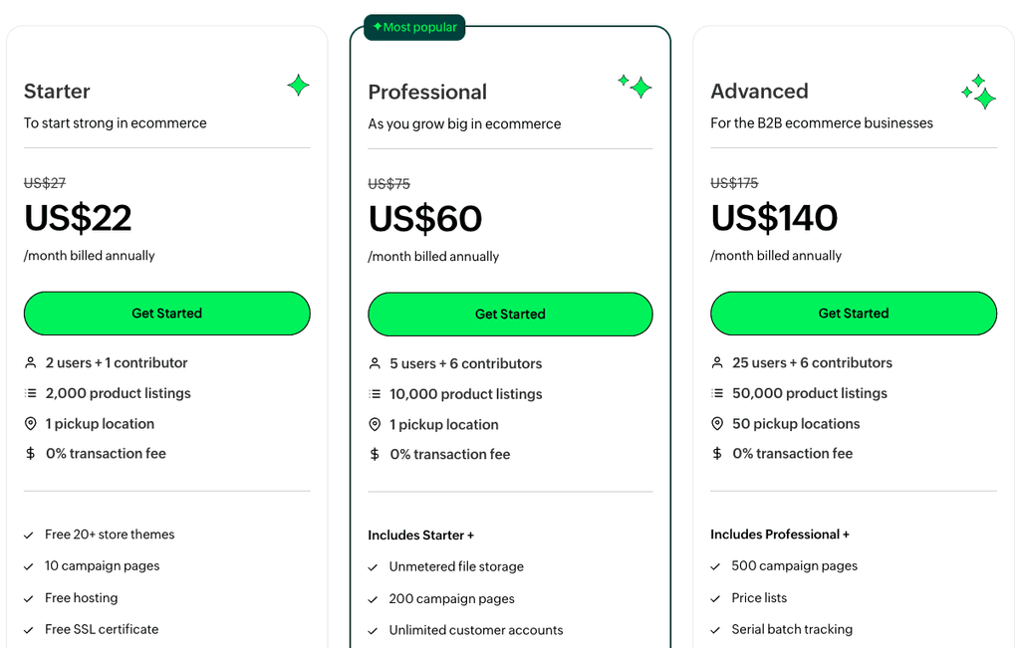Click the checkmark beside 'Serial batch tracking'

pos(715,629)
